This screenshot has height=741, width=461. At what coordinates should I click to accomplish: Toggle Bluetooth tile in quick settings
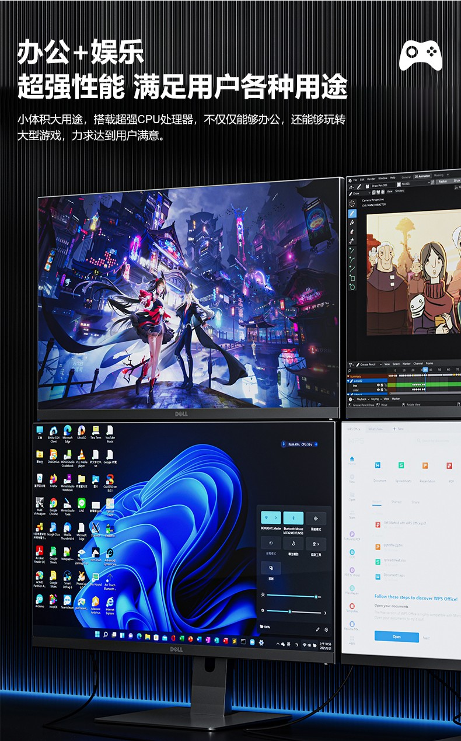294,518
